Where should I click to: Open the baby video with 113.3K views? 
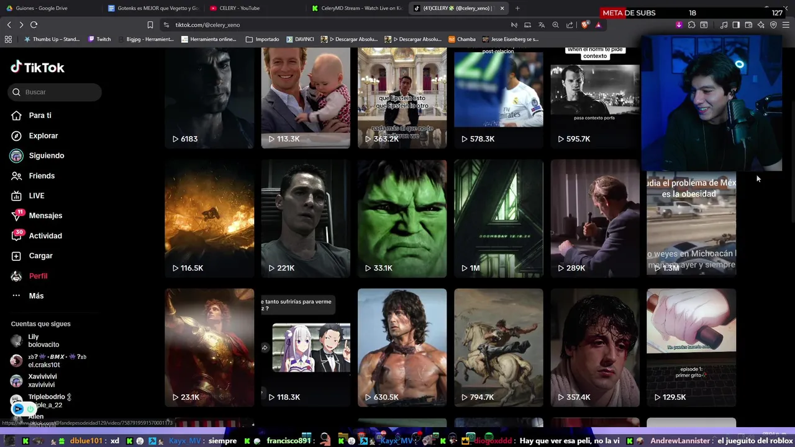point(306,98)
